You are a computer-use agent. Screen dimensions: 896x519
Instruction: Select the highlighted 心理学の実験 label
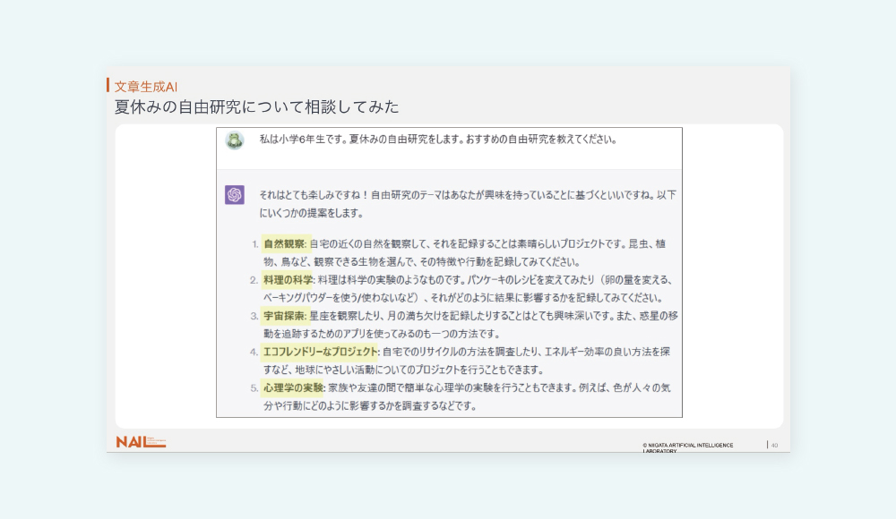coord(293,388)
